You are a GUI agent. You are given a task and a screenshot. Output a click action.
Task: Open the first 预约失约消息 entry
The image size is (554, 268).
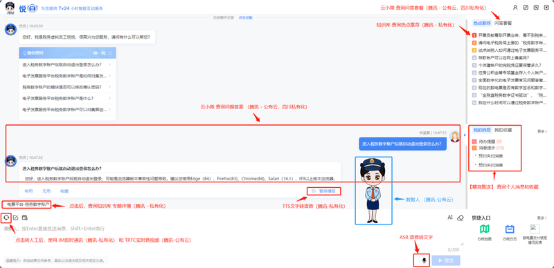491,156
